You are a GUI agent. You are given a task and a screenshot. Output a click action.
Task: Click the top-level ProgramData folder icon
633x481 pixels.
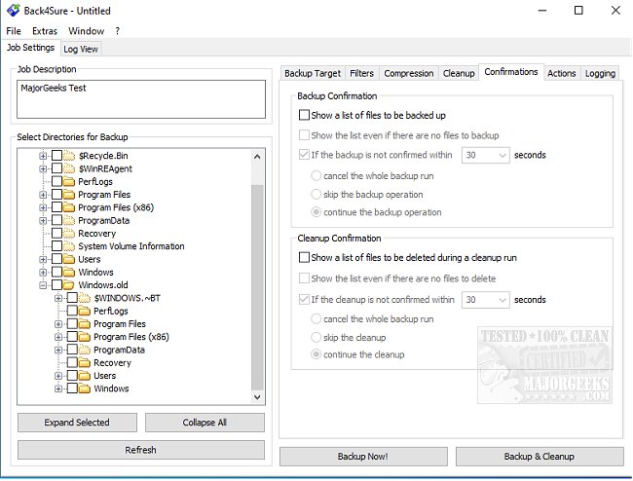[69, 220]
